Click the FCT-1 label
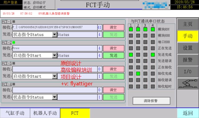Screen dimensions: 199x118 tap(7, 22)
